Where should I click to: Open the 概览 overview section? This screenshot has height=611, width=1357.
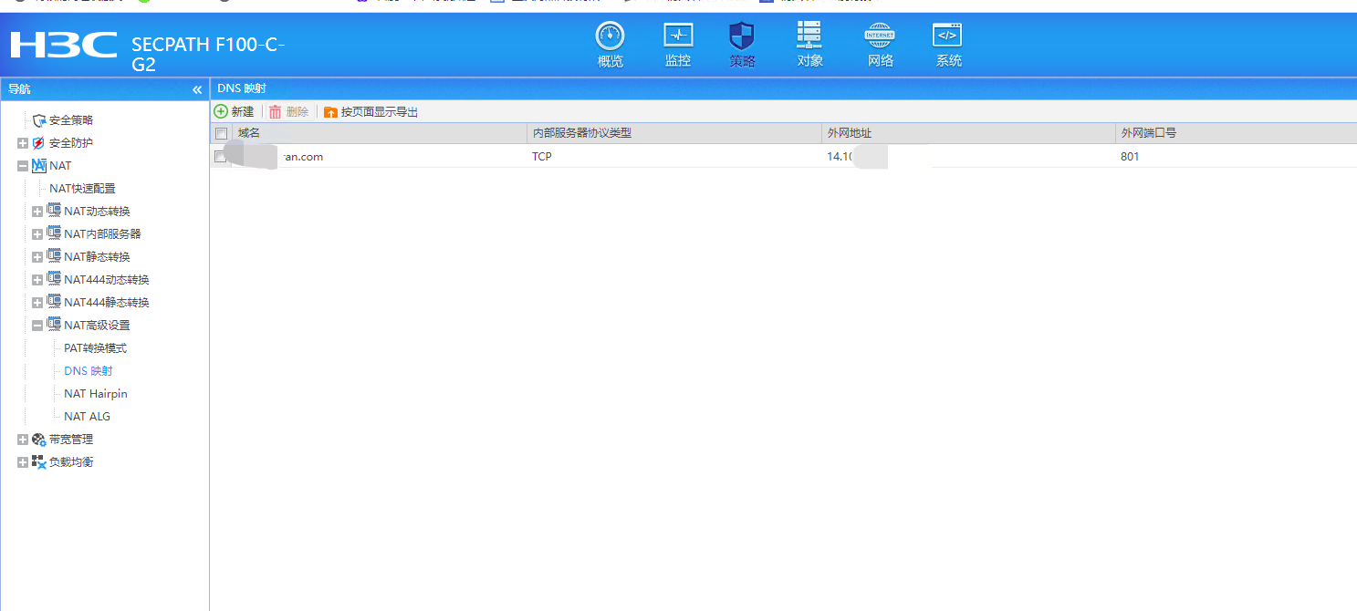[610, 46]
